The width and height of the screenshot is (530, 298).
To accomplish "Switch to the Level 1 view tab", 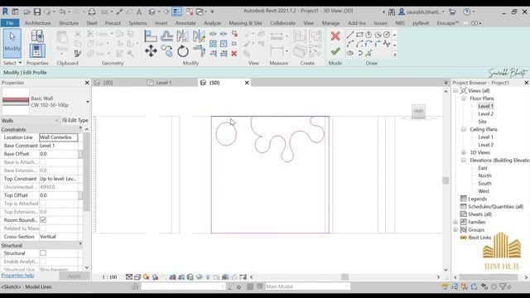I will 163,83.
